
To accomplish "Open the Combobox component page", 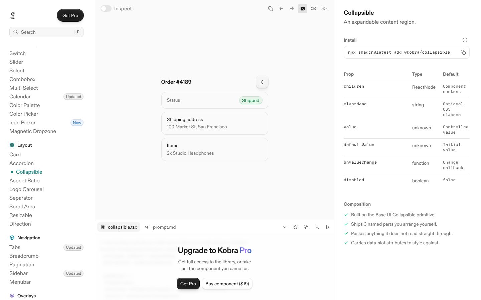I will tap(22, 79).
